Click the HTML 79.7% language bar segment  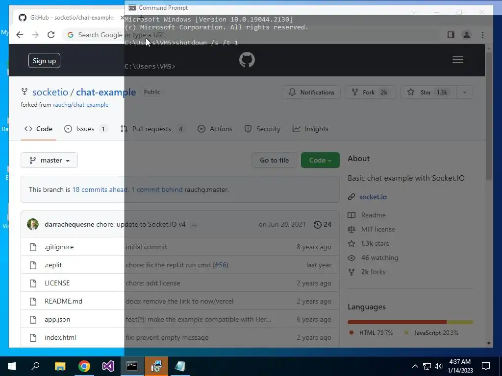(x=397, y=322)
